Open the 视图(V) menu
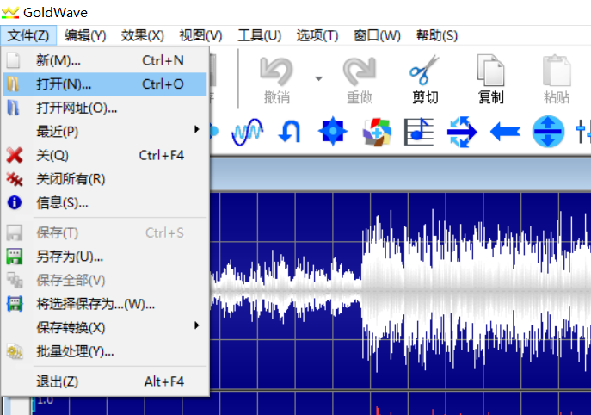This screenshot has width=591, height=415. point(200,36)
